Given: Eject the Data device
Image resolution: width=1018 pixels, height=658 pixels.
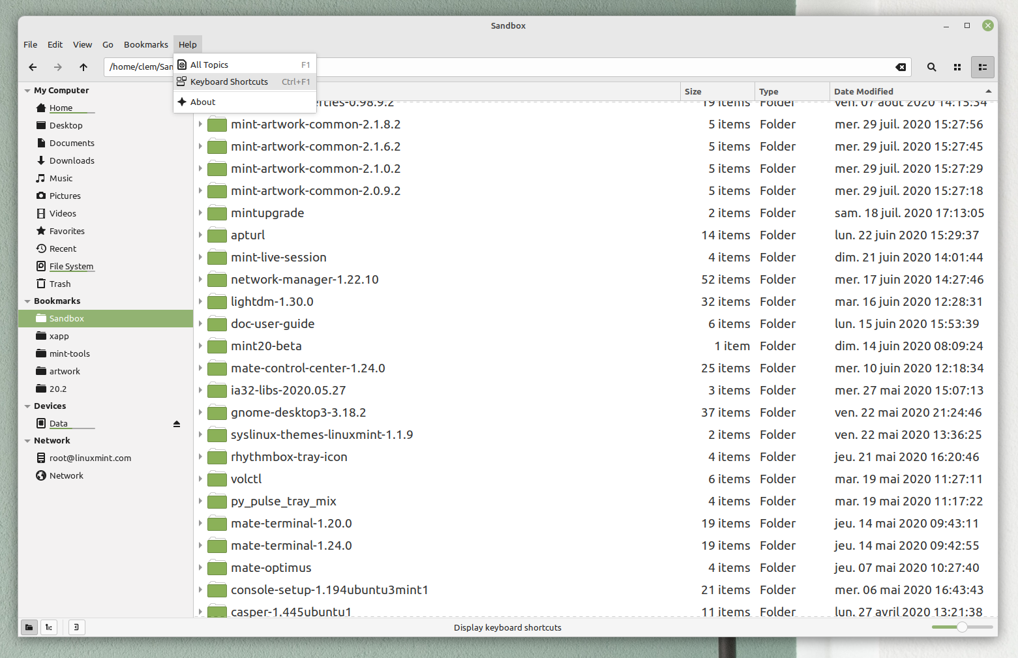Looking at the screenshot, I should point(177,424).
